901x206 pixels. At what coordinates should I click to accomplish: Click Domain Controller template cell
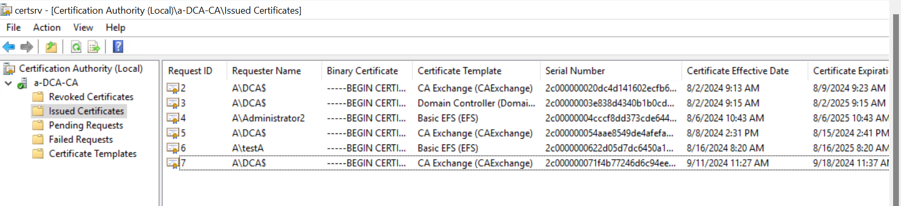(476, 104)
